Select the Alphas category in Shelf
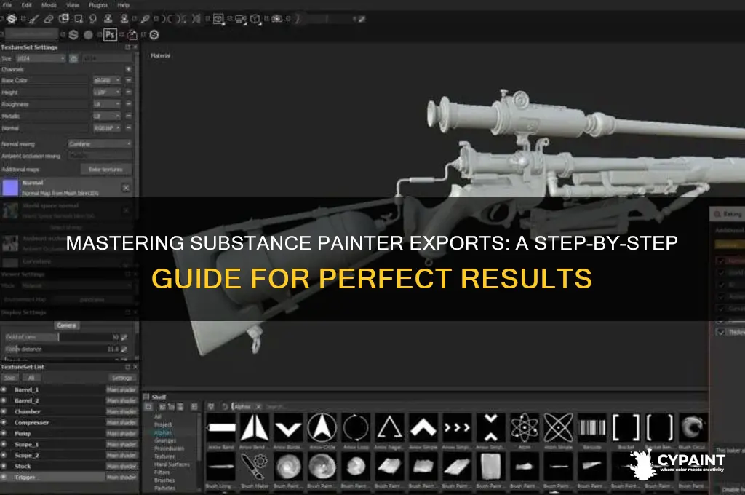 click(x=163, y=432)
